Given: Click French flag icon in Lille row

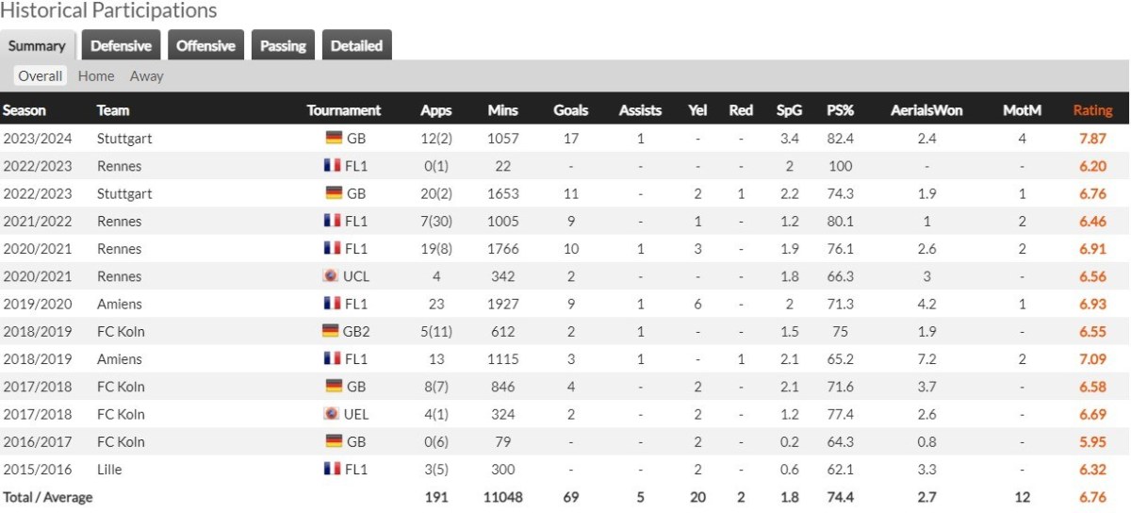Looking at the screenshot, I should [x=330, y=469].
